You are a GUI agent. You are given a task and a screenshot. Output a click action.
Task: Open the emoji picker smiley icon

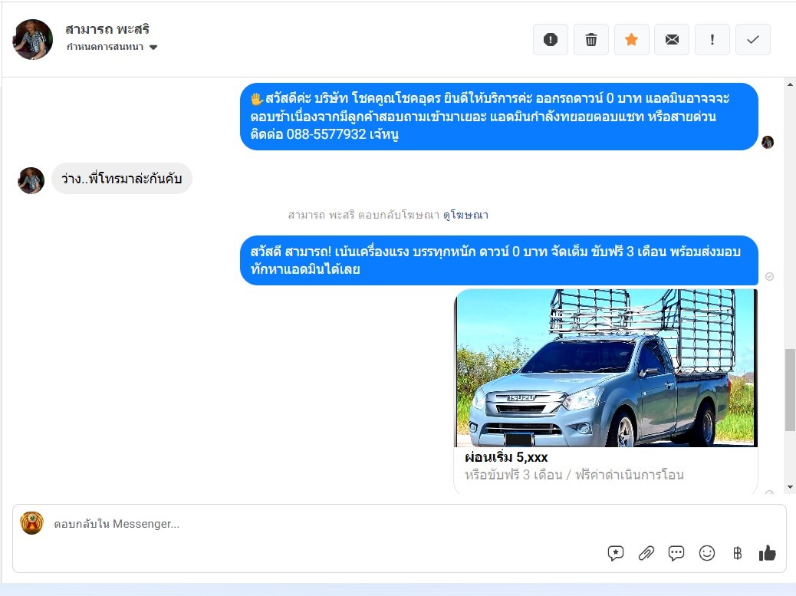click(x=706, y=553)
